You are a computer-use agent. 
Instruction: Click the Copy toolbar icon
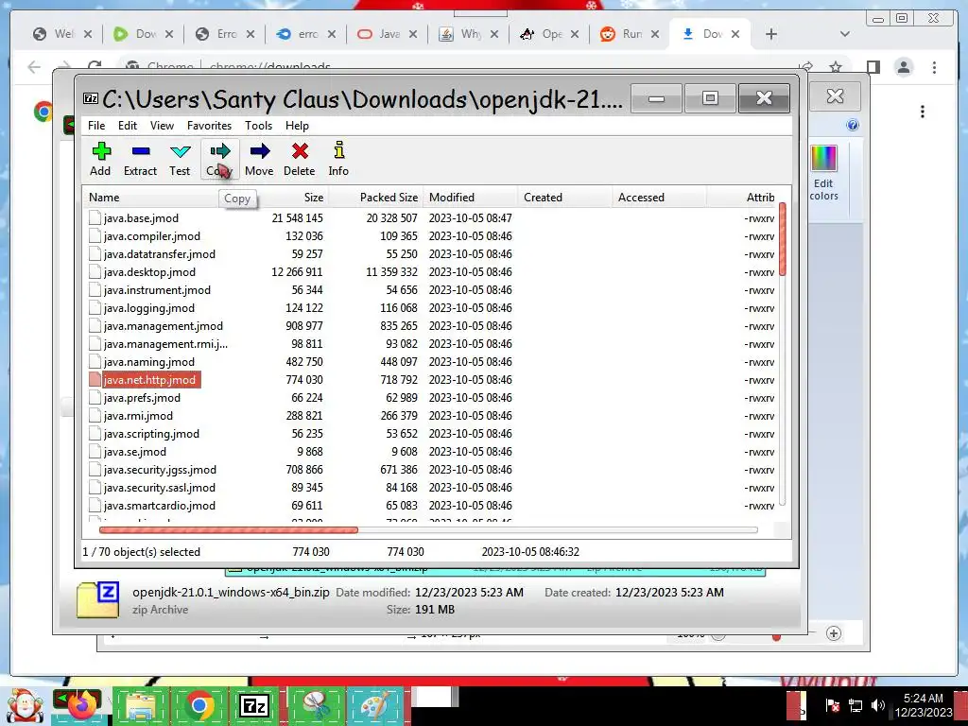(219, 159)
